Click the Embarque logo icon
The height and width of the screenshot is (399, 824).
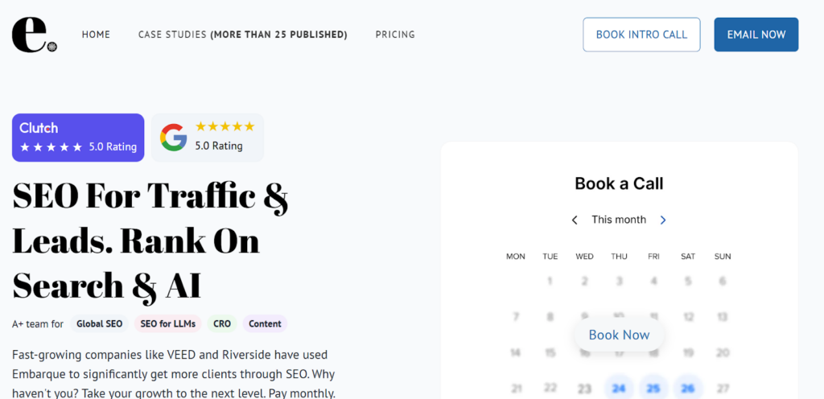pos(34,35)
